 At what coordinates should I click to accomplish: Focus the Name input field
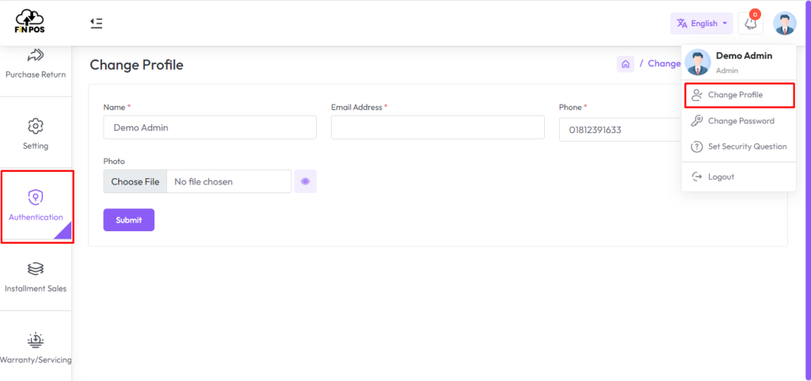[210, 128]
